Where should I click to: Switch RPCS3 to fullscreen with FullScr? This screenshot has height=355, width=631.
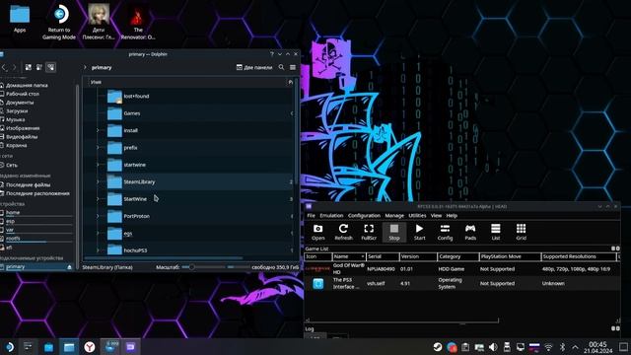point(369,233)
